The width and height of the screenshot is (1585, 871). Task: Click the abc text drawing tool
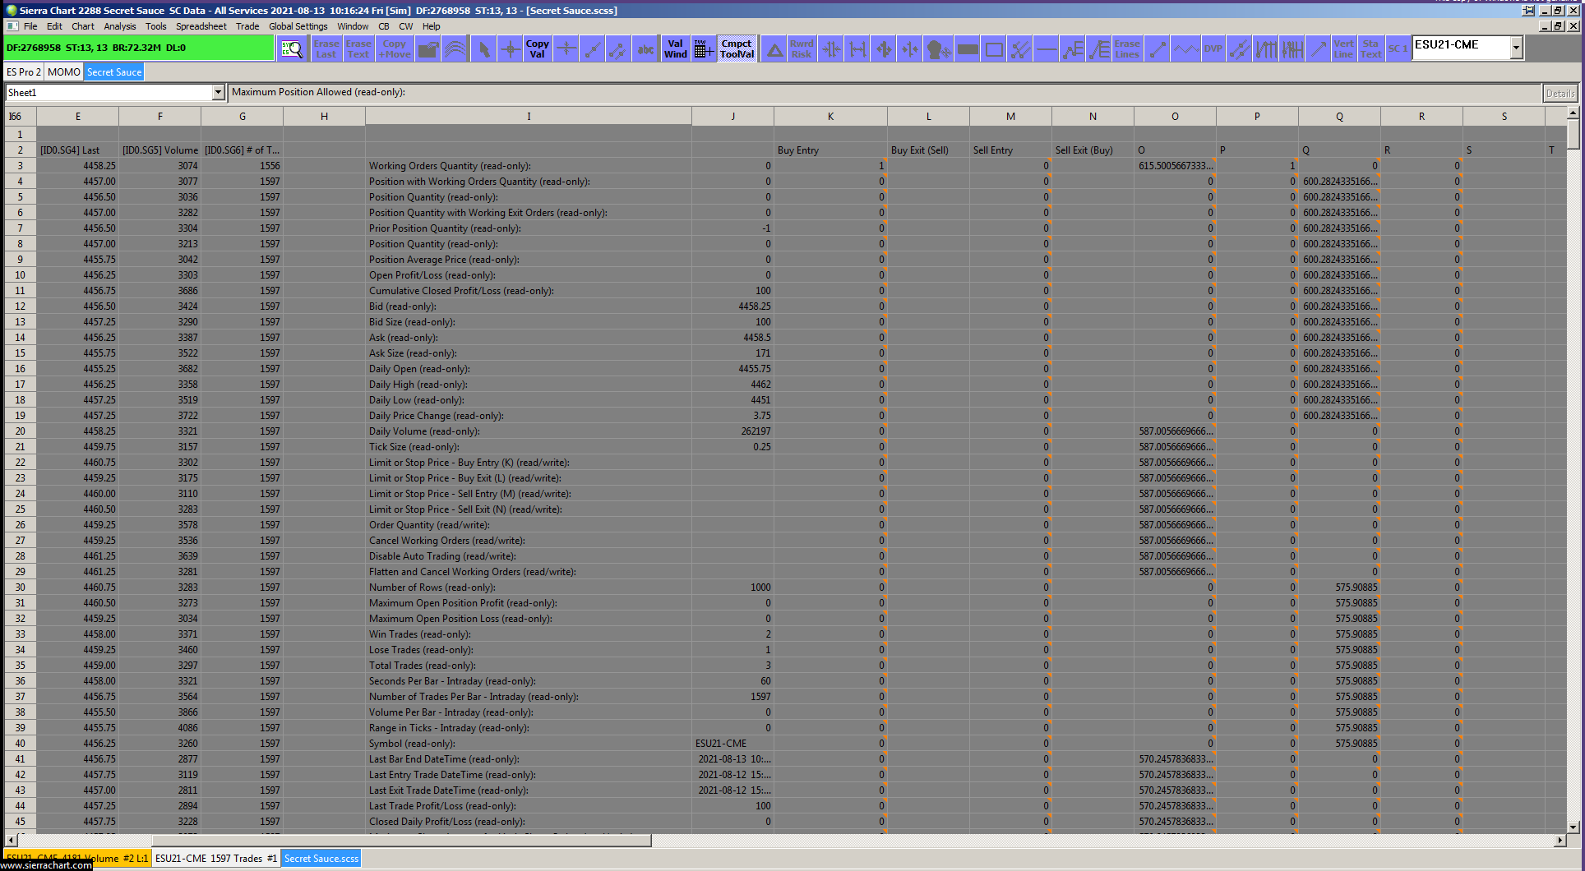pos(645,49)
